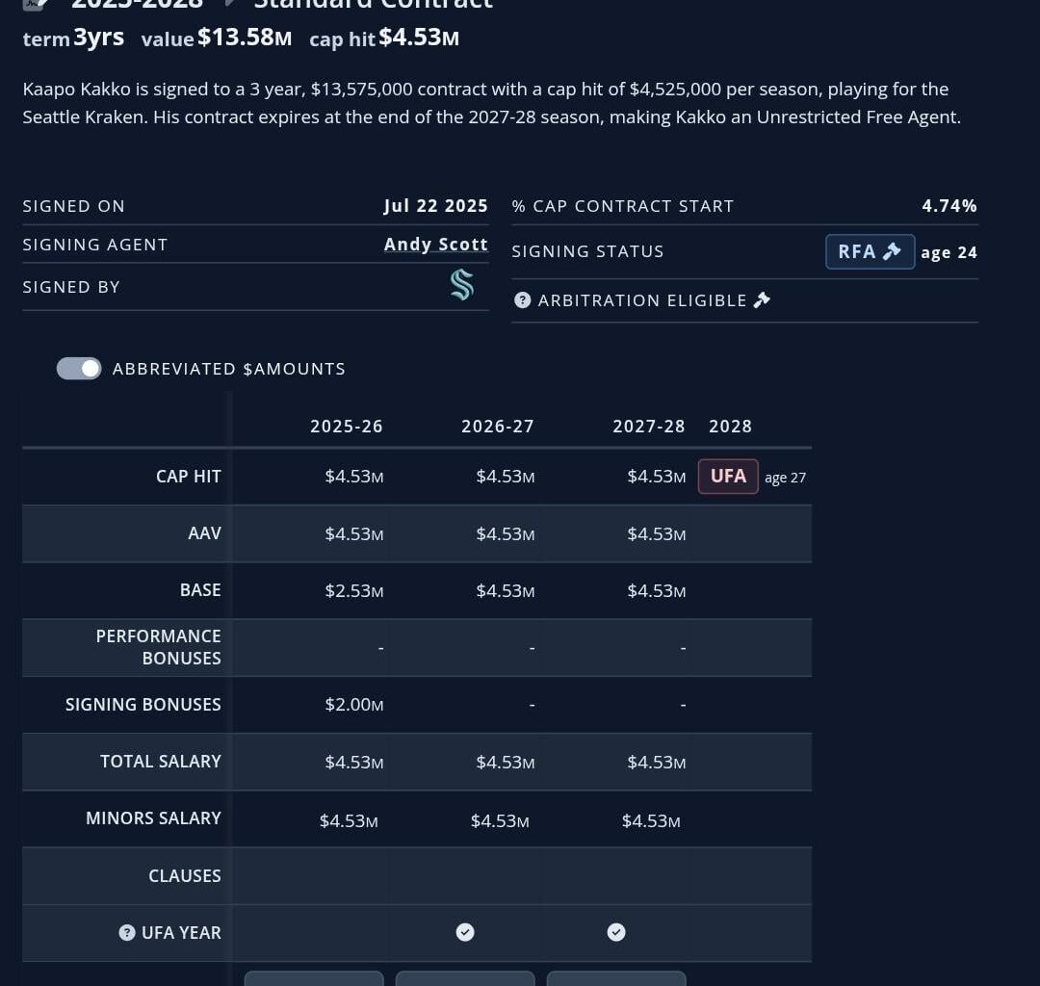Click the gavel icon after Arbitration Eligible
The height and width of the screenshot is (986, 1040).
[762, 300]
